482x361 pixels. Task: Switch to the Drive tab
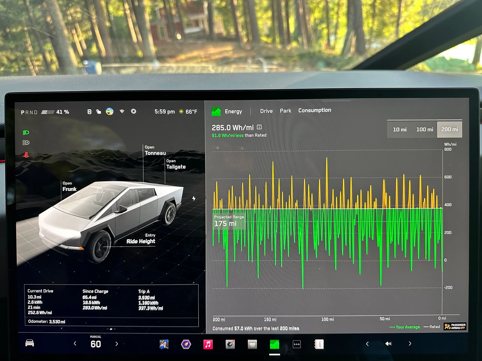point(266,111)
